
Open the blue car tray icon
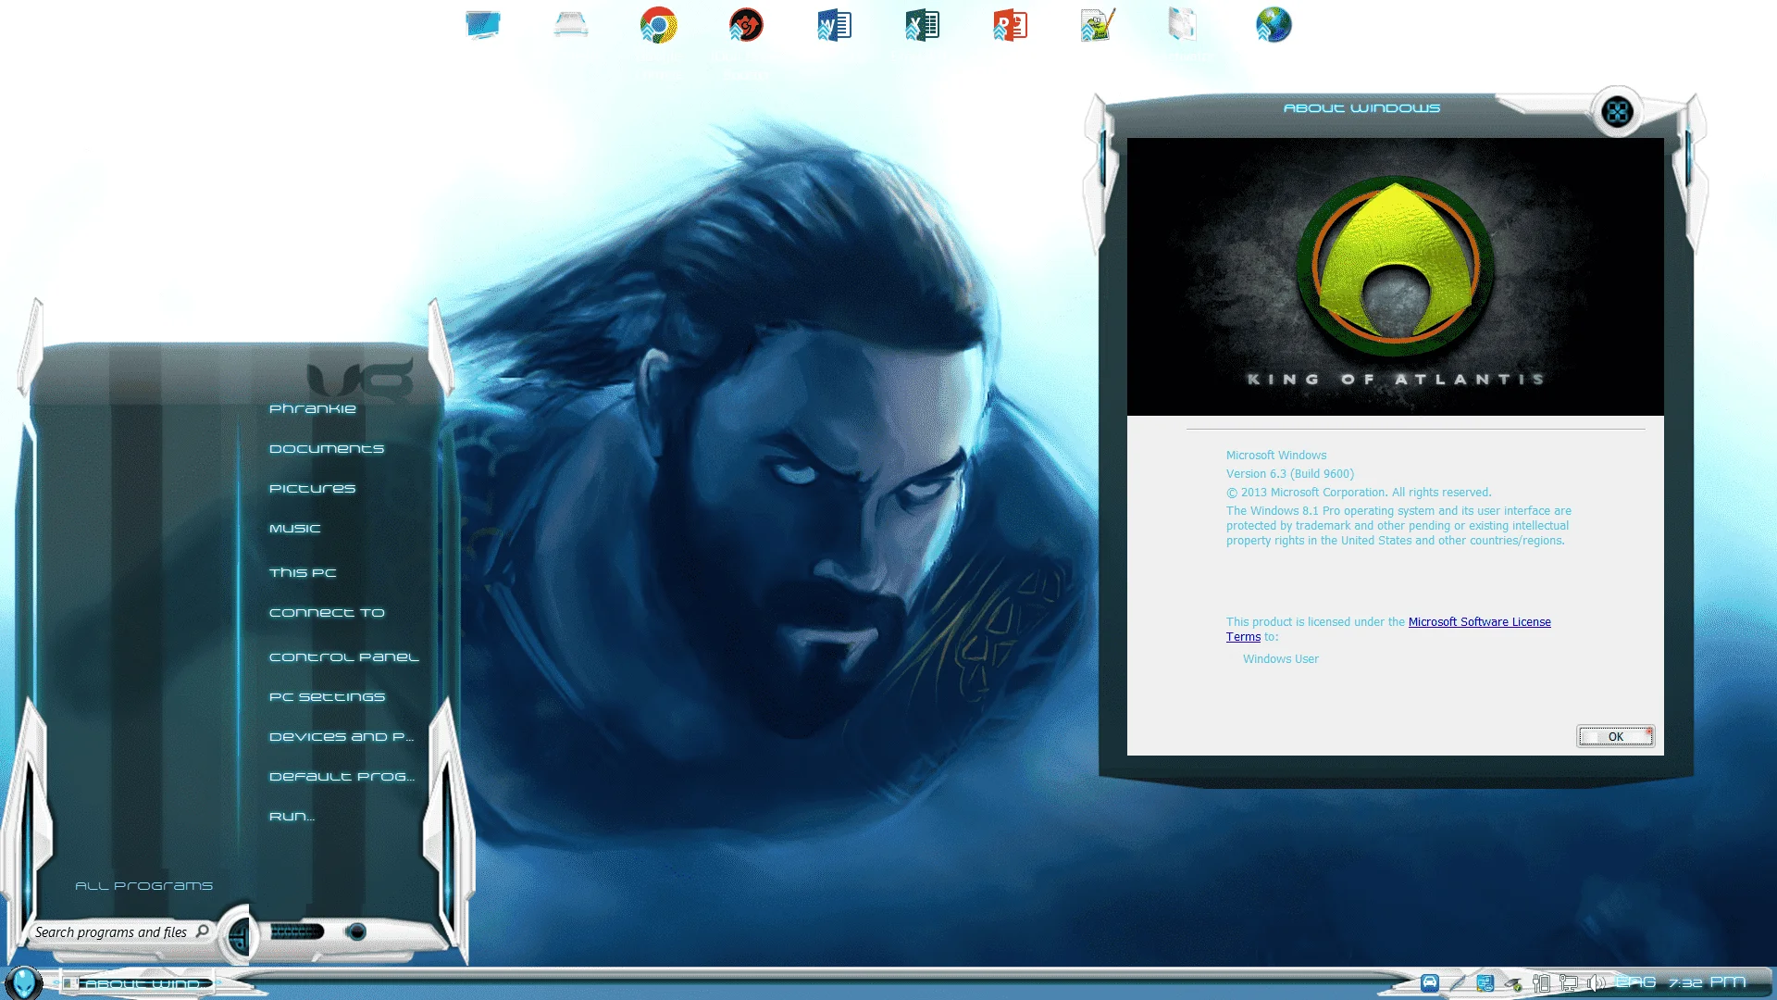(1429, 982)
